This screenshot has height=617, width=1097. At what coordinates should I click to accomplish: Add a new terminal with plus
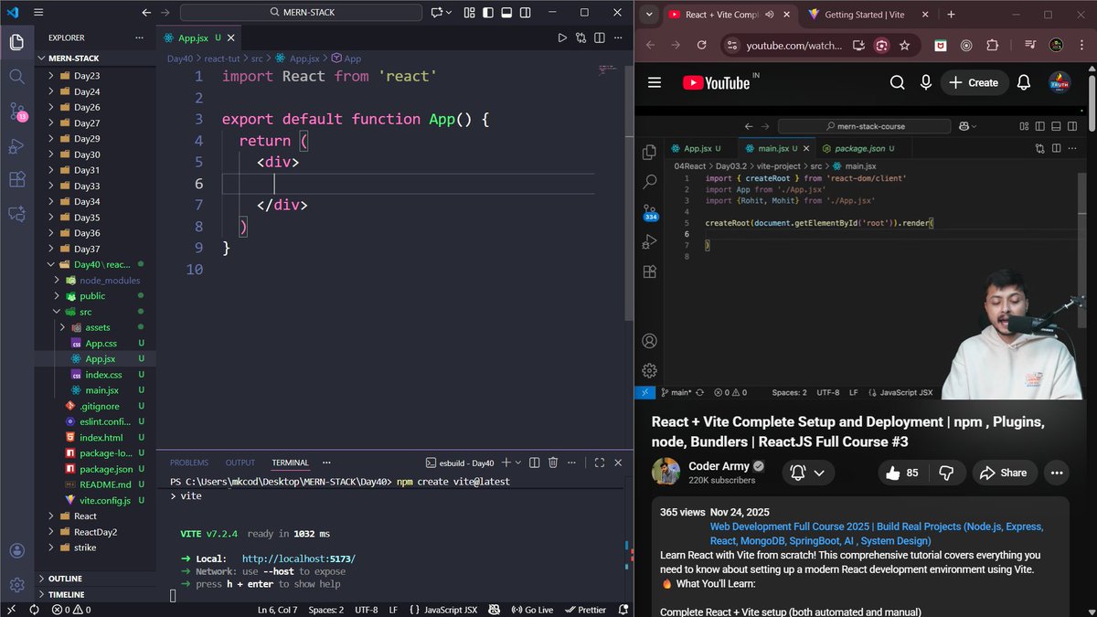[x=506, y=463]
